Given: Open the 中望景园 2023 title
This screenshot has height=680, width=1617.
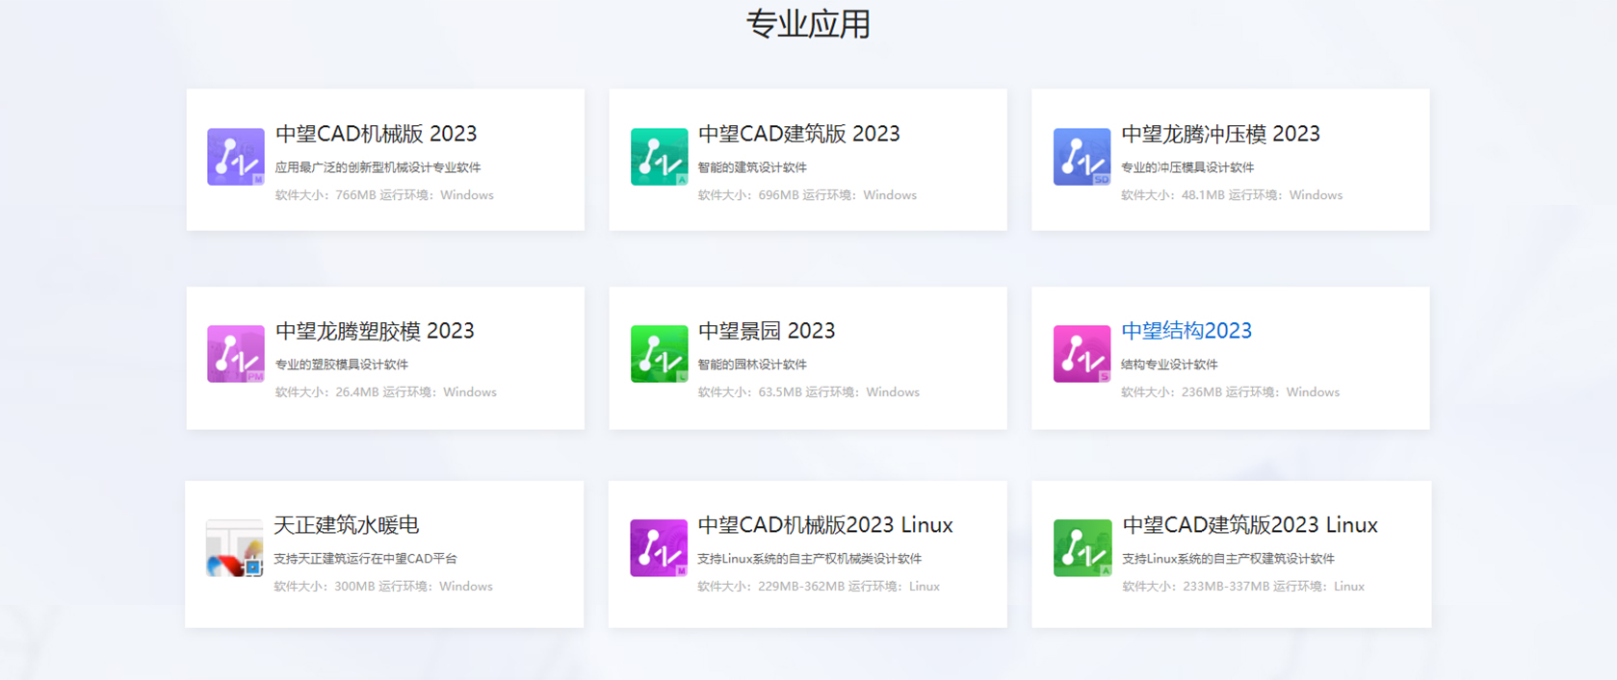Looking at the screenshot, I should [x=766, y=331].
